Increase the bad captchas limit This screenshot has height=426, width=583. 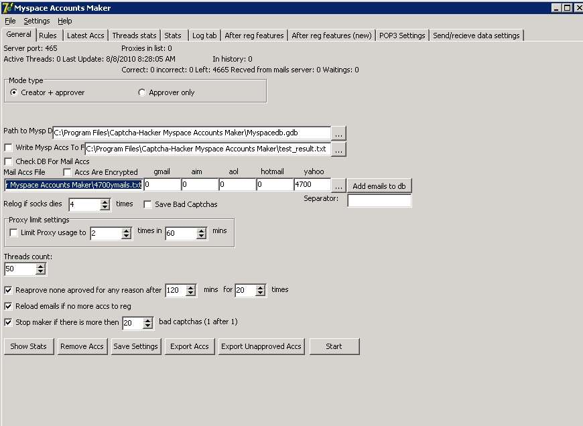click(x=148, y=320)
